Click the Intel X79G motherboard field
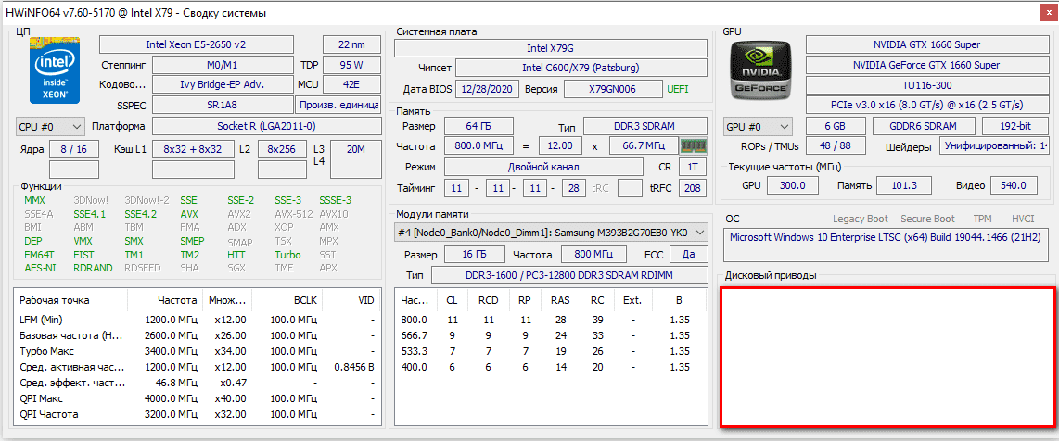The width and height of the screenshot is (1059, 441). [551, 48]
